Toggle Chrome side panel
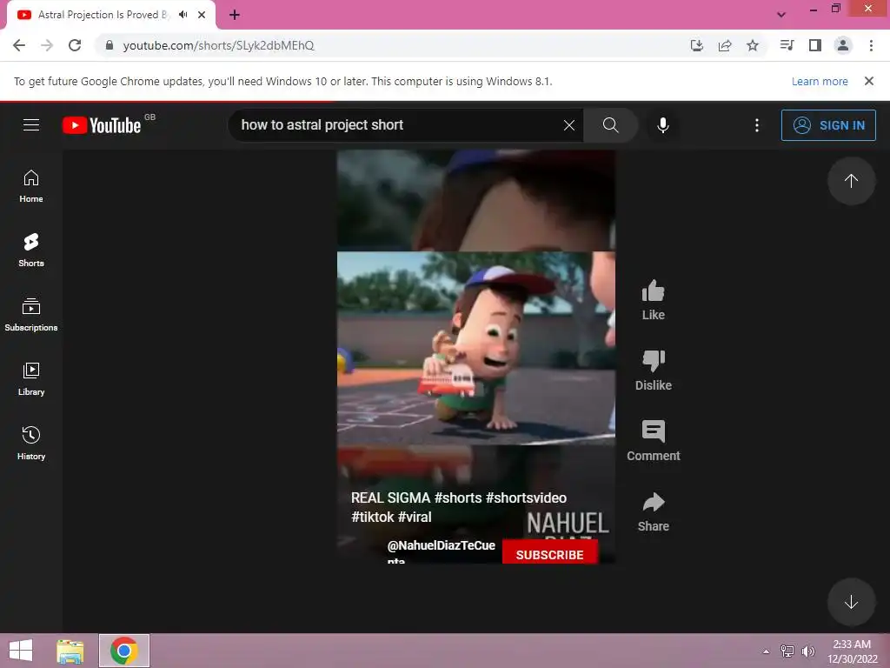 click(x=815, y=45)
